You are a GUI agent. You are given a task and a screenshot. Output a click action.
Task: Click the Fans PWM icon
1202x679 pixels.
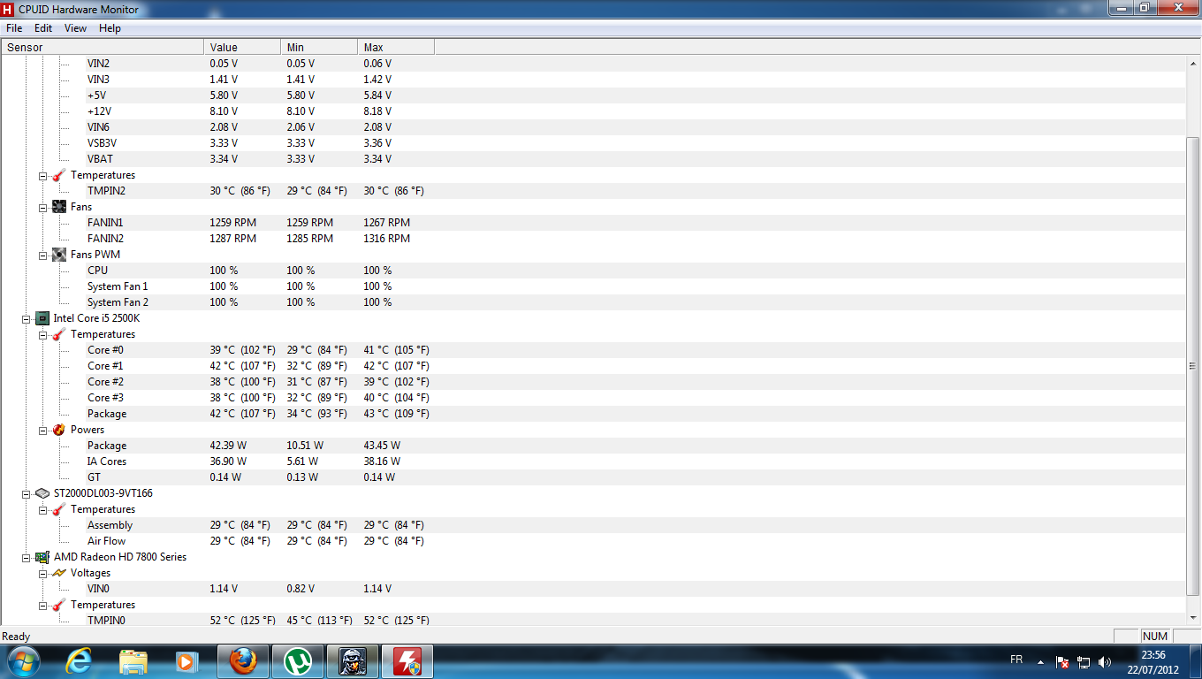coord(59,255)
